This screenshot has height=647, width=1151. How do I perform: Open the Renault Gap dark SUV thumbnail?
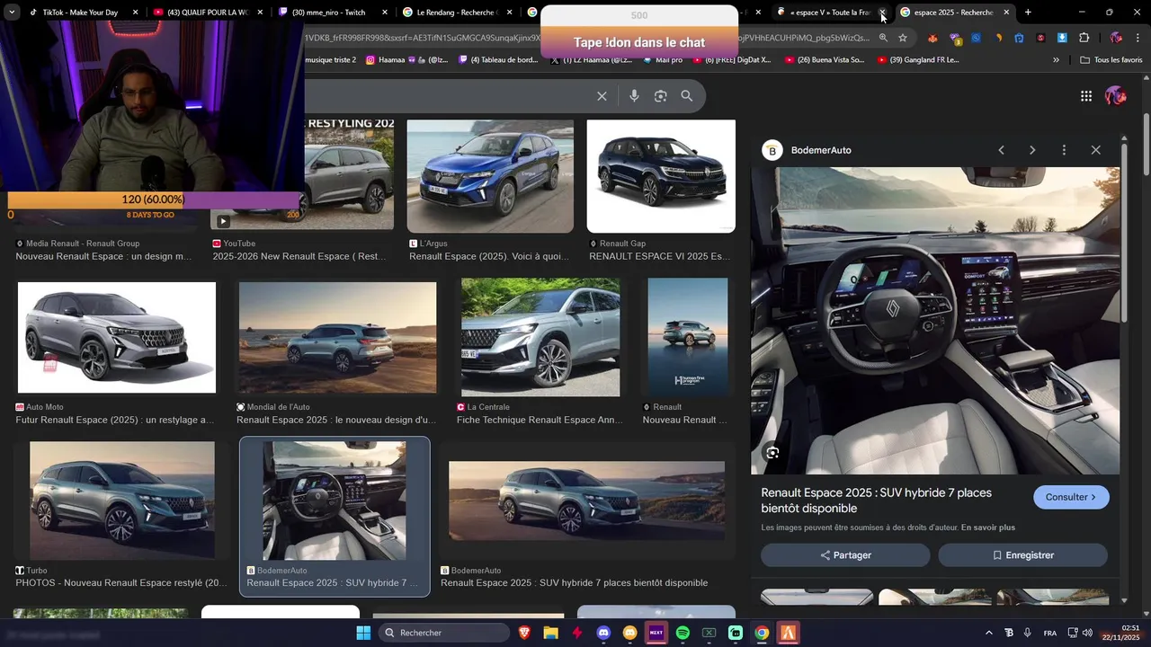click(x=661, y=176)
